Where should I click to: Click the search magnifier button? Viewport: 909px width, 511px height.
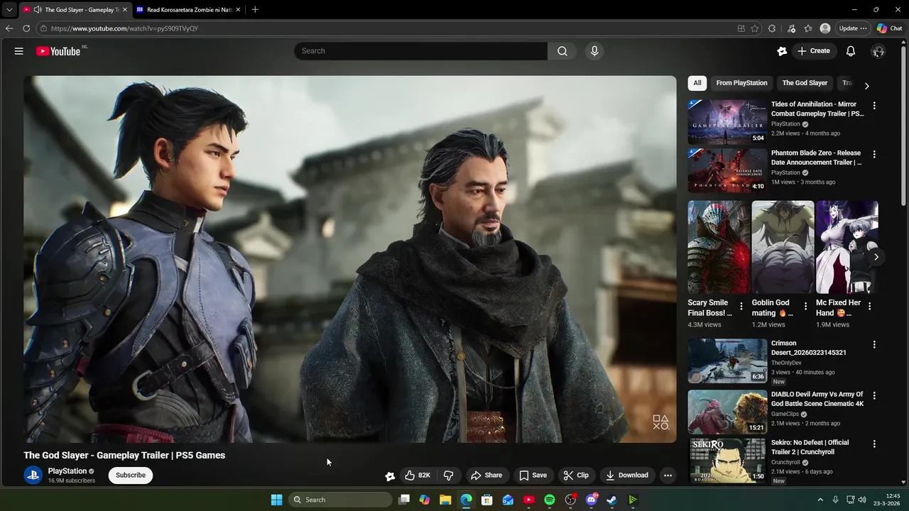click(x=562, y=51)
